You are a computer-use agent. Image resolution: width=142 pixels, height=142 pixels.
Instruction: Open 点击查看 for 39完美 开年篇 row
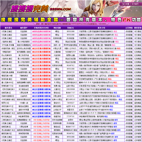click(129, 45)
